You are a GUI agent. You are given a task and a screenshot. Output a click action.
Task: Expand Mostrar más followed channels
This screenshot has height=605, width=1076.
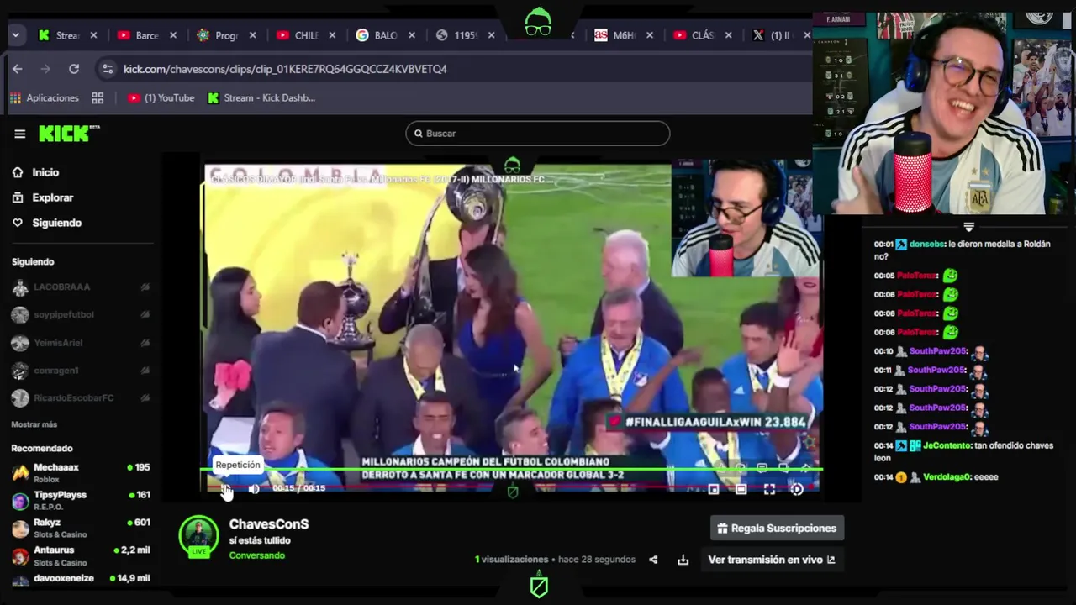pyautogui.click(x=34, y=424)
